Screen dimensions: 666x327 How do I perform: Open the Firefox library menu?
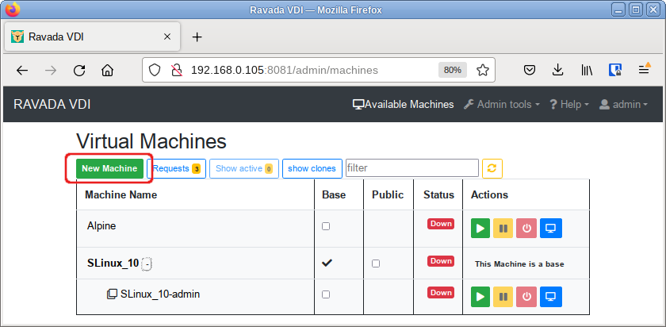tap(587, 70)
